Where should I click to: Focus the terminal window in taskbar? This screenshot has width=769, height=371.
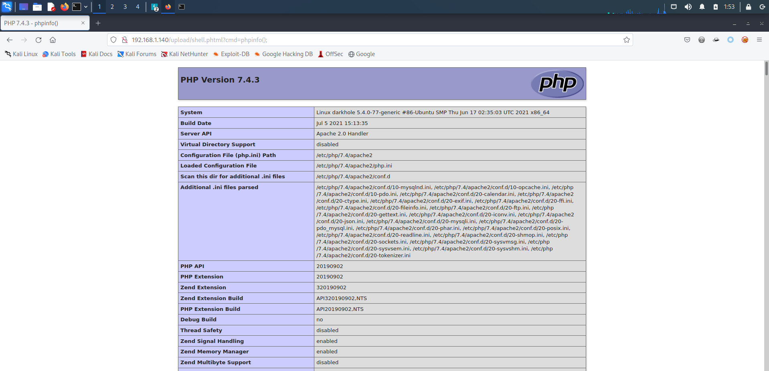[x=182, y=7]
